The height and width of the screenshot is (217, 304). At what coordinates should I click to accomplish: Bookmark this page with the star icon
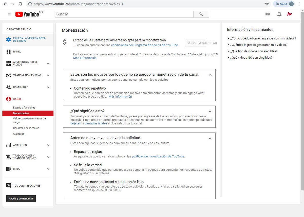click(x=267, y=4)
